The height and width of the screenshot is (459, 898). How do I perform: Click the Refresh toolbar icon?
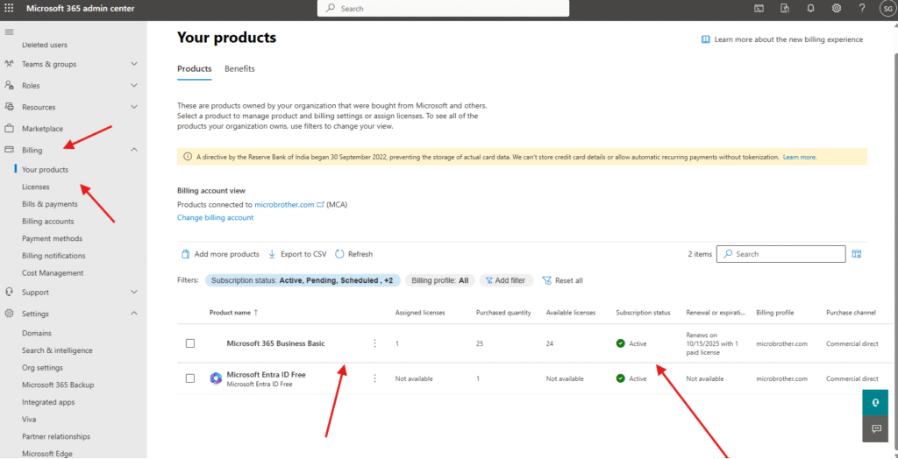click(x=353, y=254)
